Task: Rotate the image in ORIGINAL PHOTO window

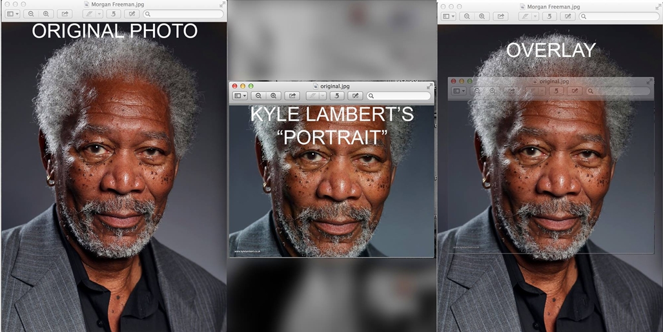Action: point(113,14)
